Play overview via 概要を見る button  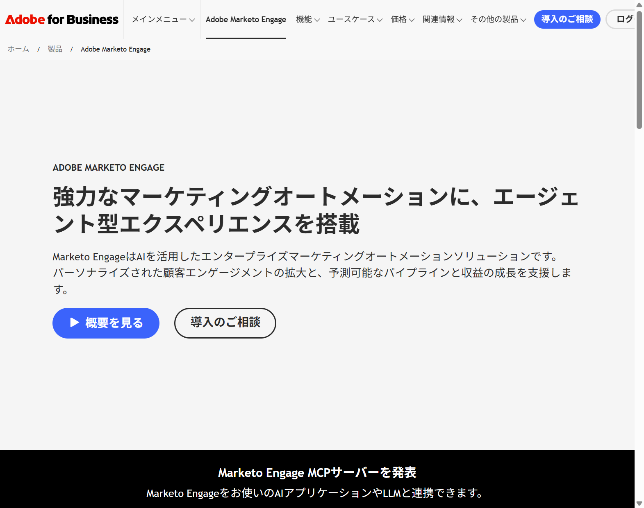point(106,323)
